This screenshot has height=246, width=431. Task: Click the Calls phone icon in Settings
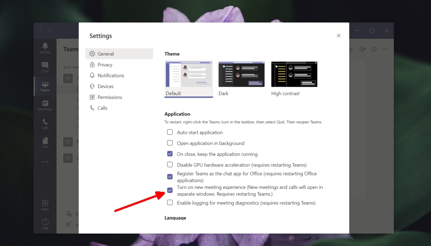point(92,108)
